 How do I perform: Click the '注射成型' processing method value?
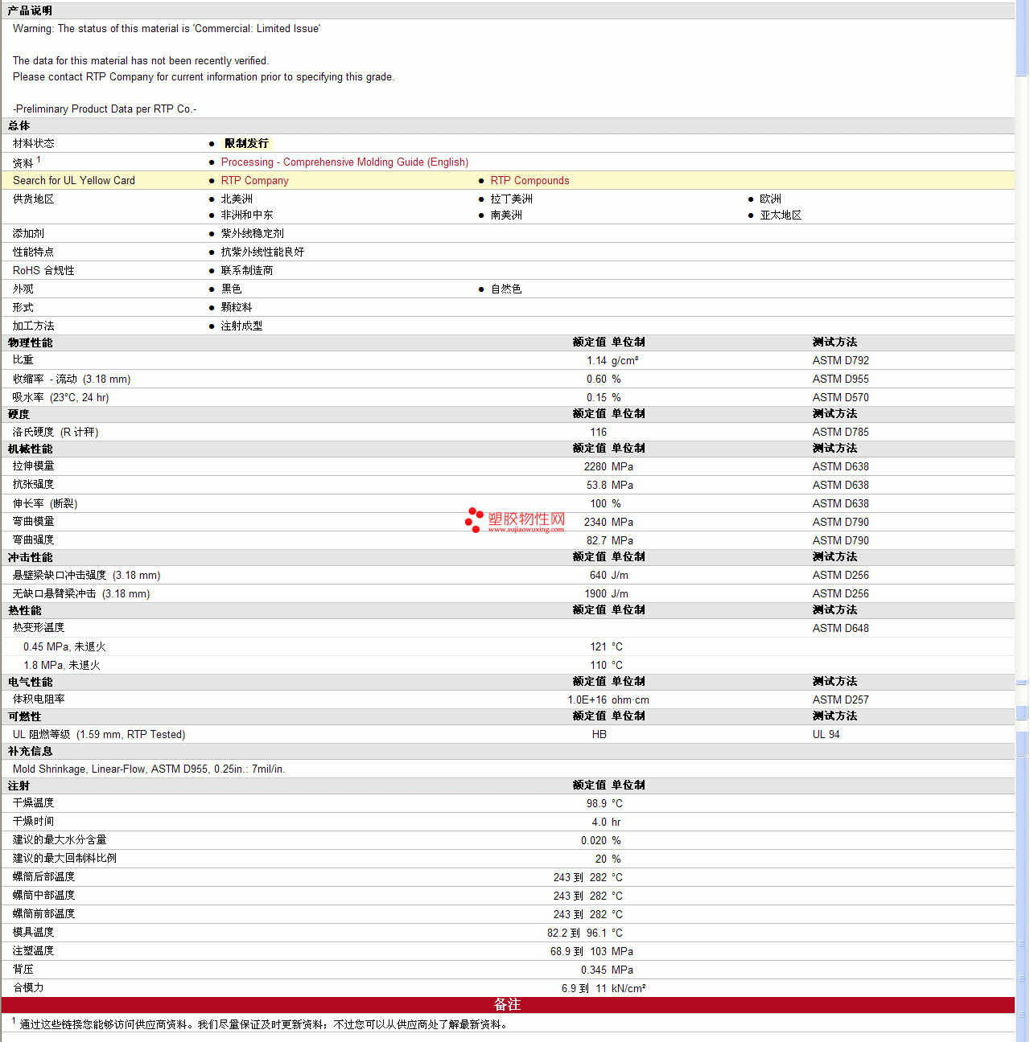coord(242,326)
